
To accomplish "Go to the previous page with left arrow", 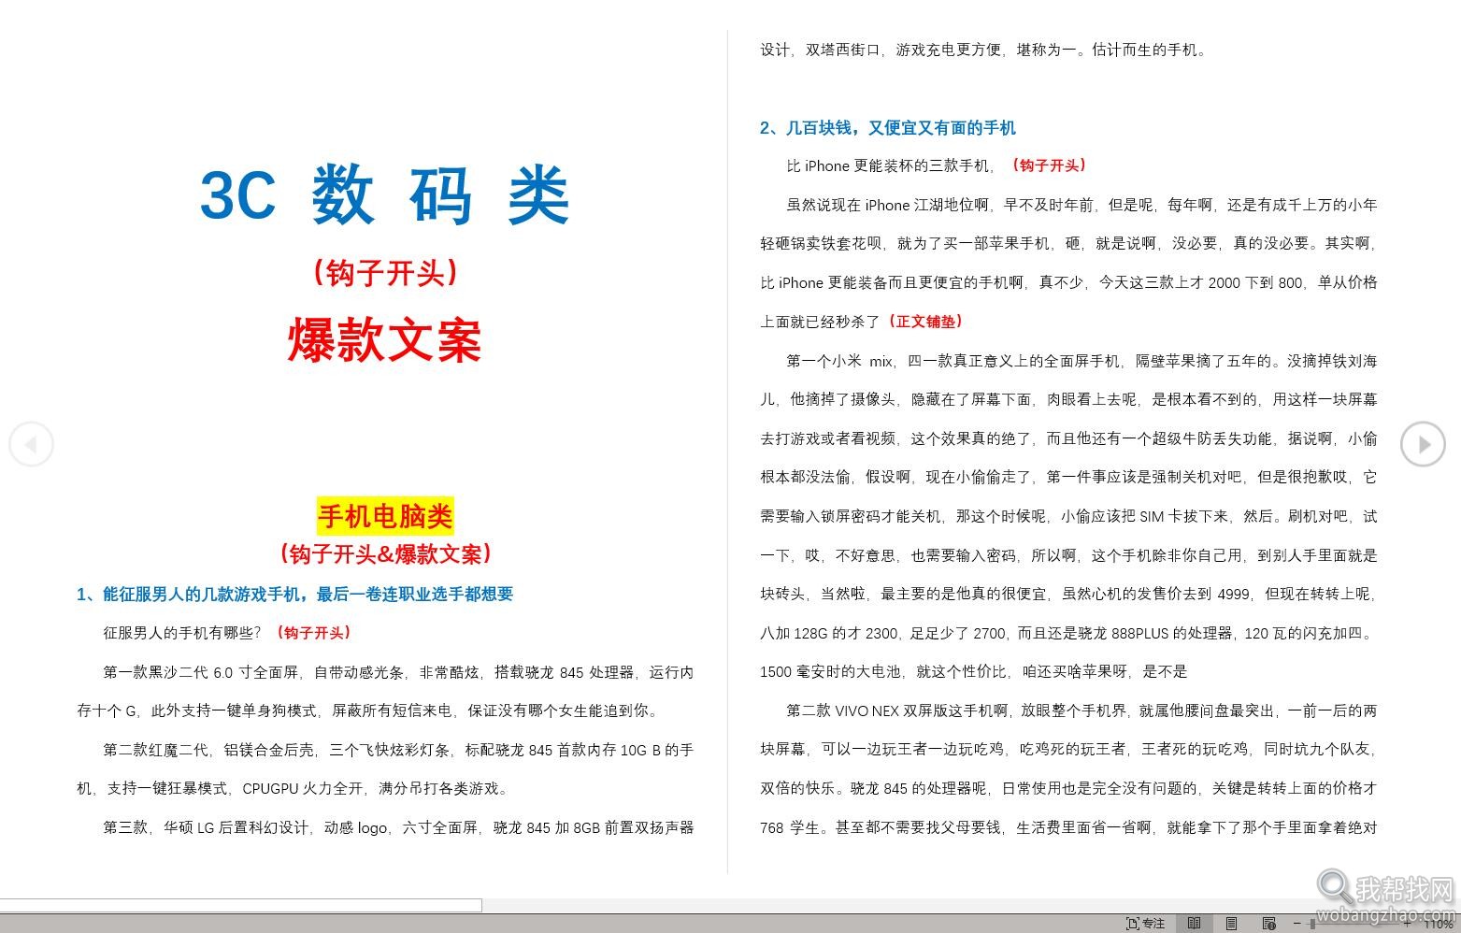I will point(31,443).
